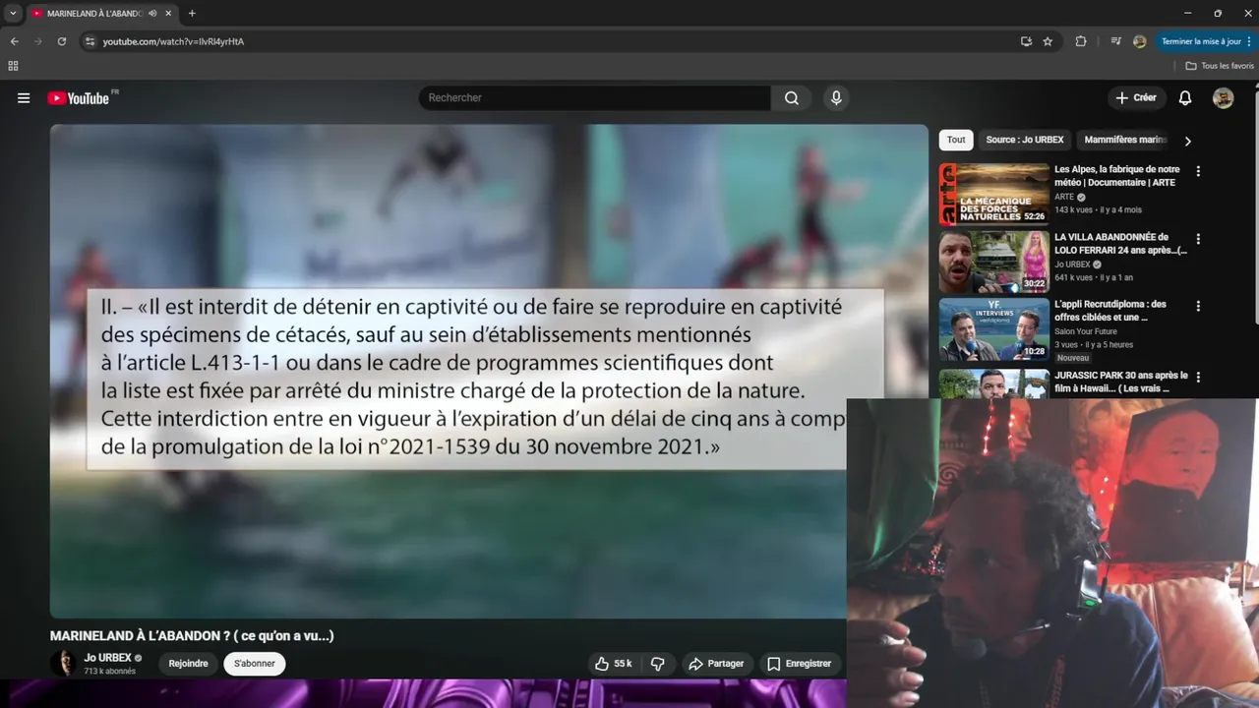
Task: Like the video with 55 k thumbs up
Action: pos(614,664)
